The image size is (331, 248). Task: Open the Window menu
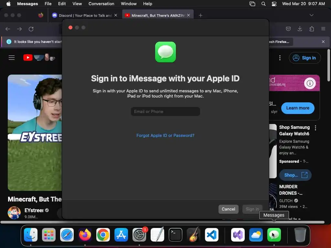[x=129, y=4]
